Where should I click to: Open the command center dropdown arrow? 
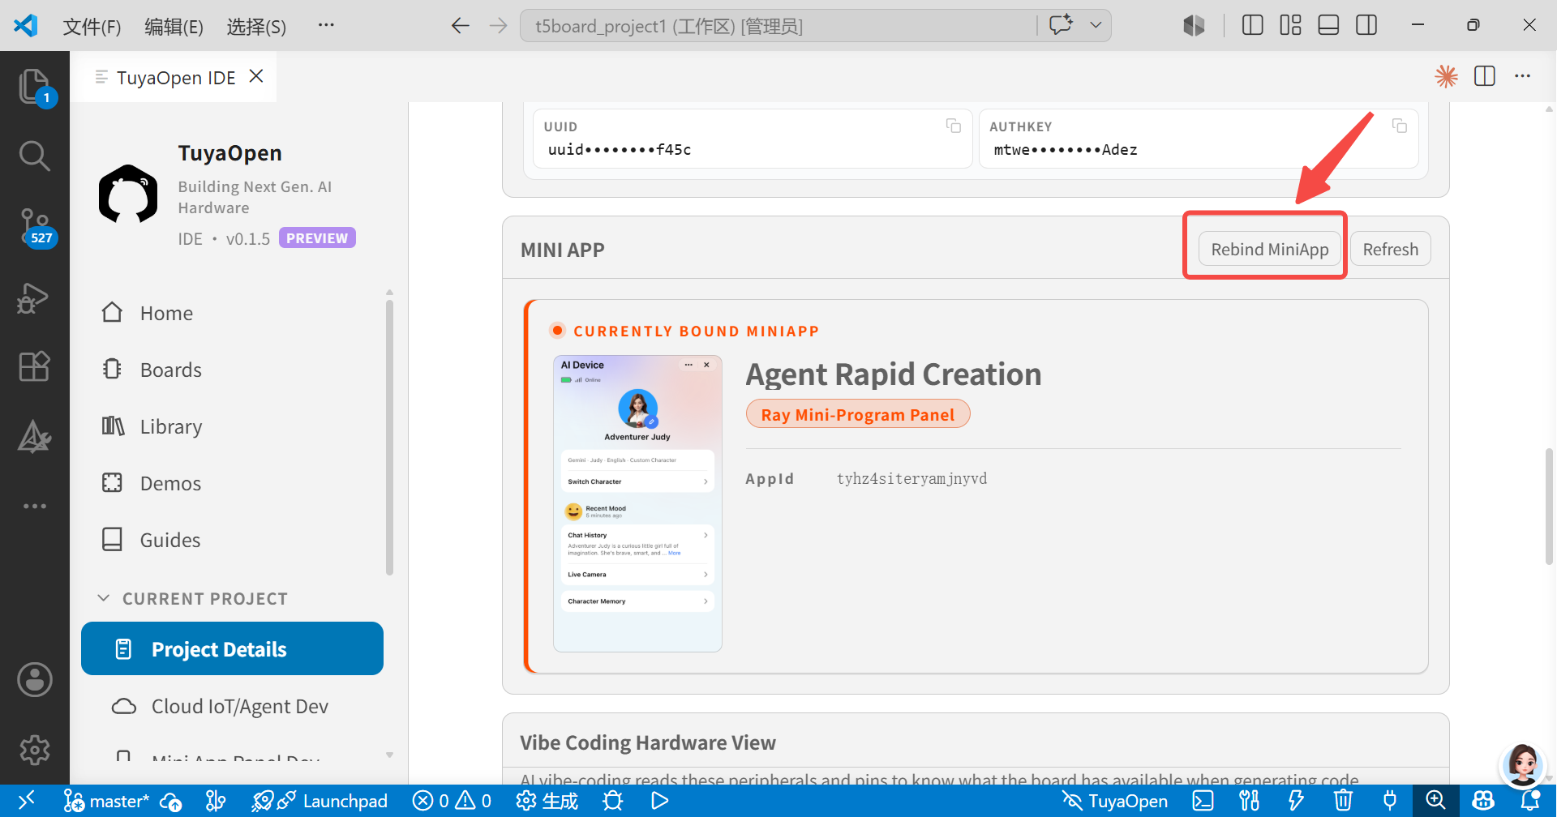click(x=1096, y=25)
